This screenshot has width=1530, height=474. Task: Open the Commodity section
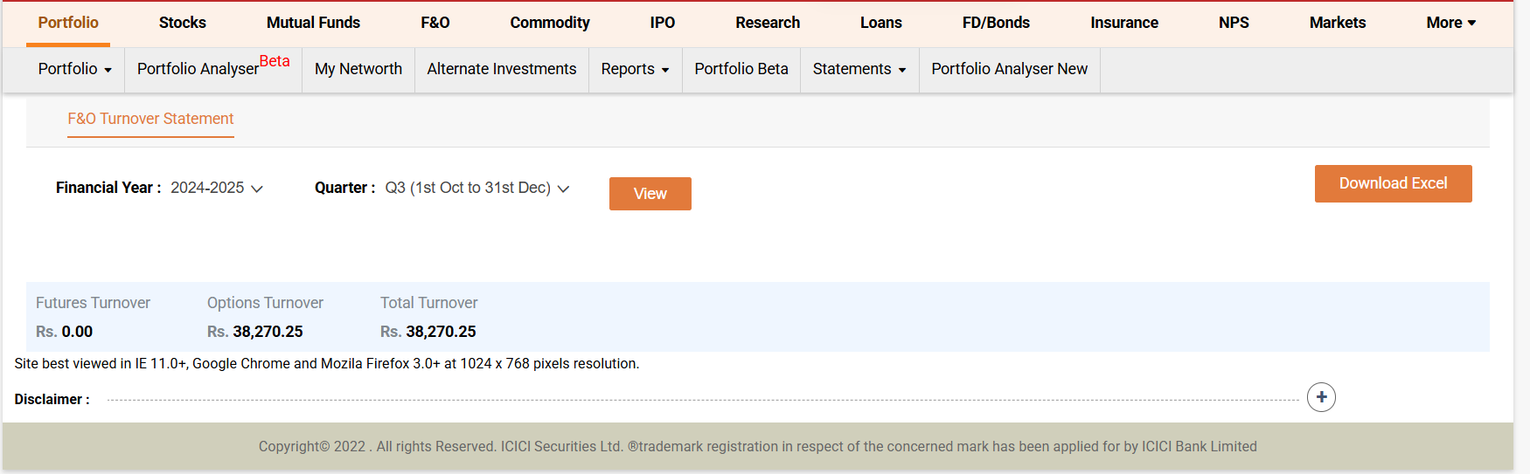550,23
